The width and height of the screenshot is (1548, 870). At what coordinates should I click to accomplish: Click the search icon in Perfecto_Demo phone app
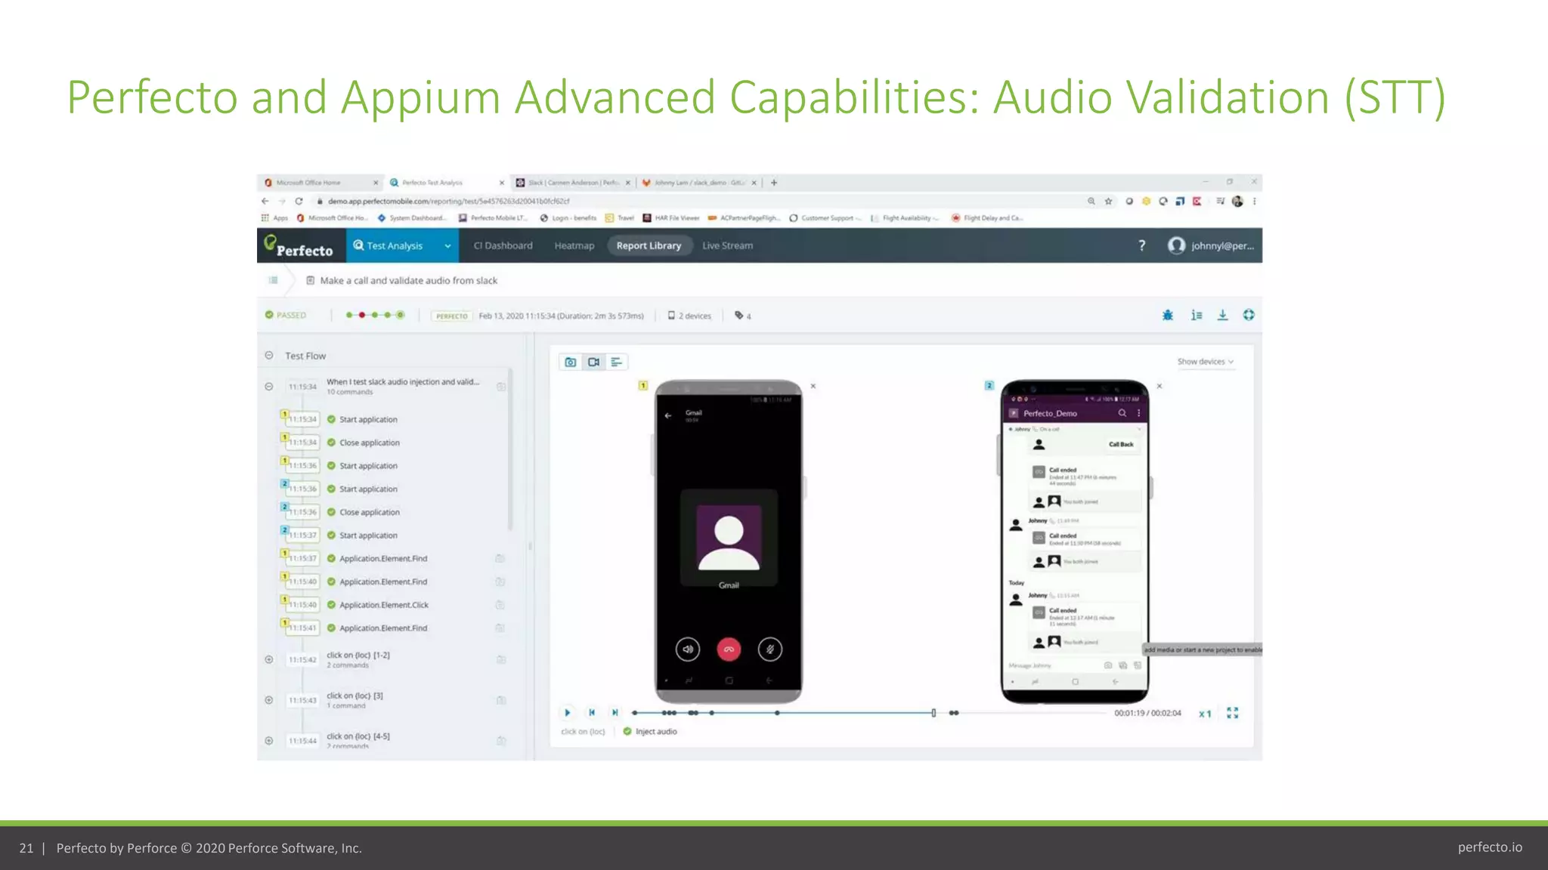[x=1122, y=413]
